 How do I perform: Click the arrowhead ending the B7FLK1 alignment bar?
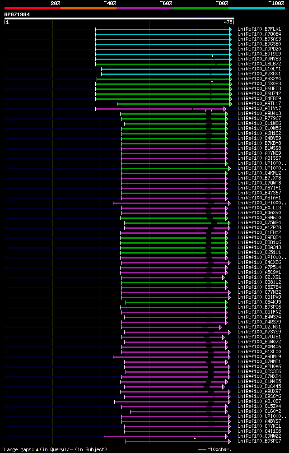pos(231,29)
